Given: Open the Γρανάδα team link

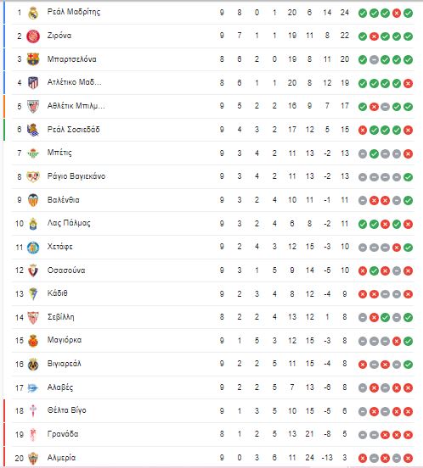Looking at the screenshot, I should (63, 434).
